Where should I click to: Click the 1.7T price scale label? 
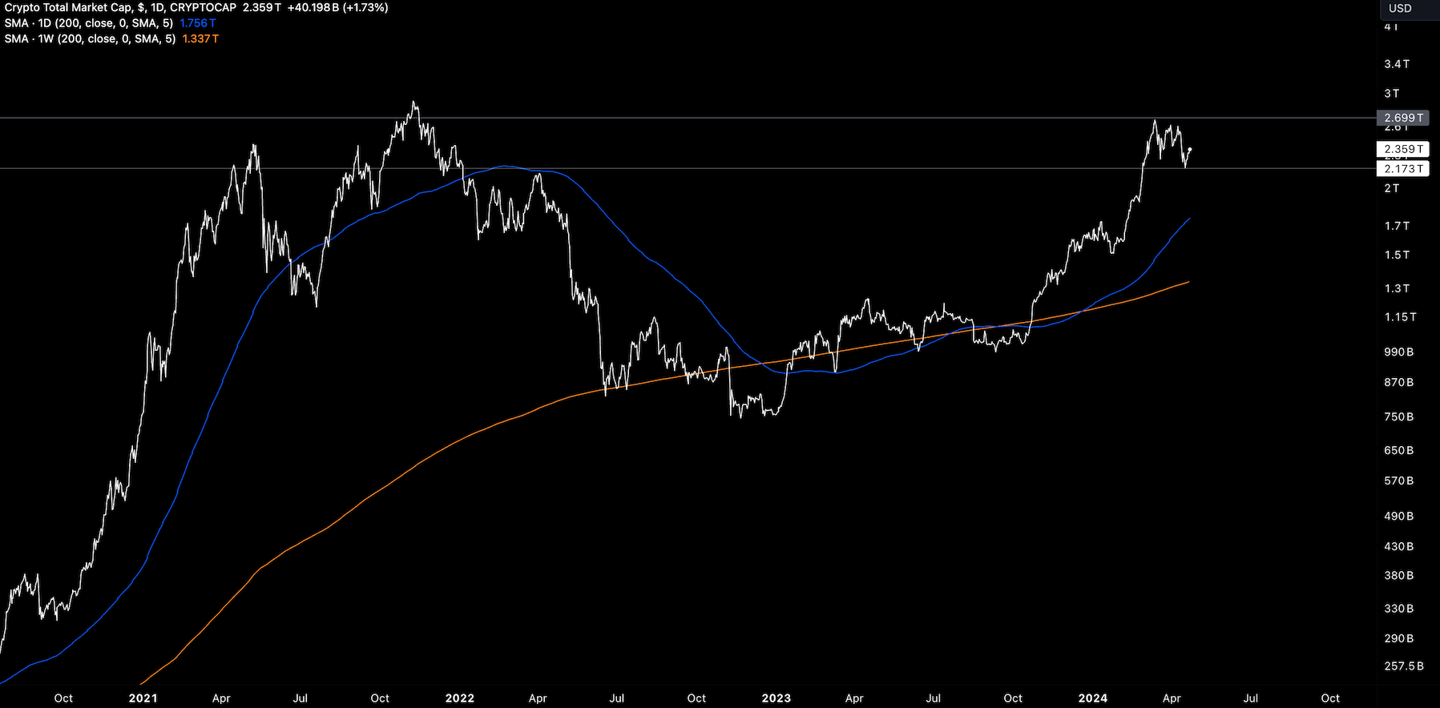(x=1397, y=227)
